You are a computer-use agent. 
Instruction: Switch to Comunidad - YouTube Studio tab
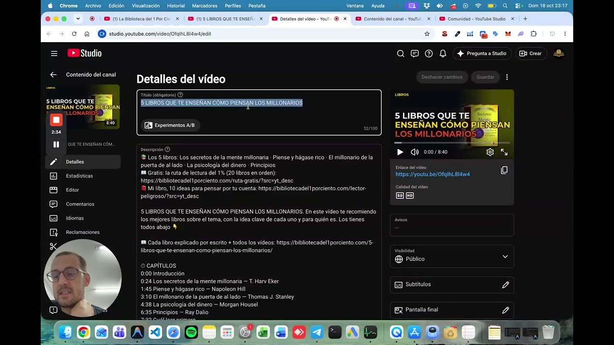click(476, 19)
